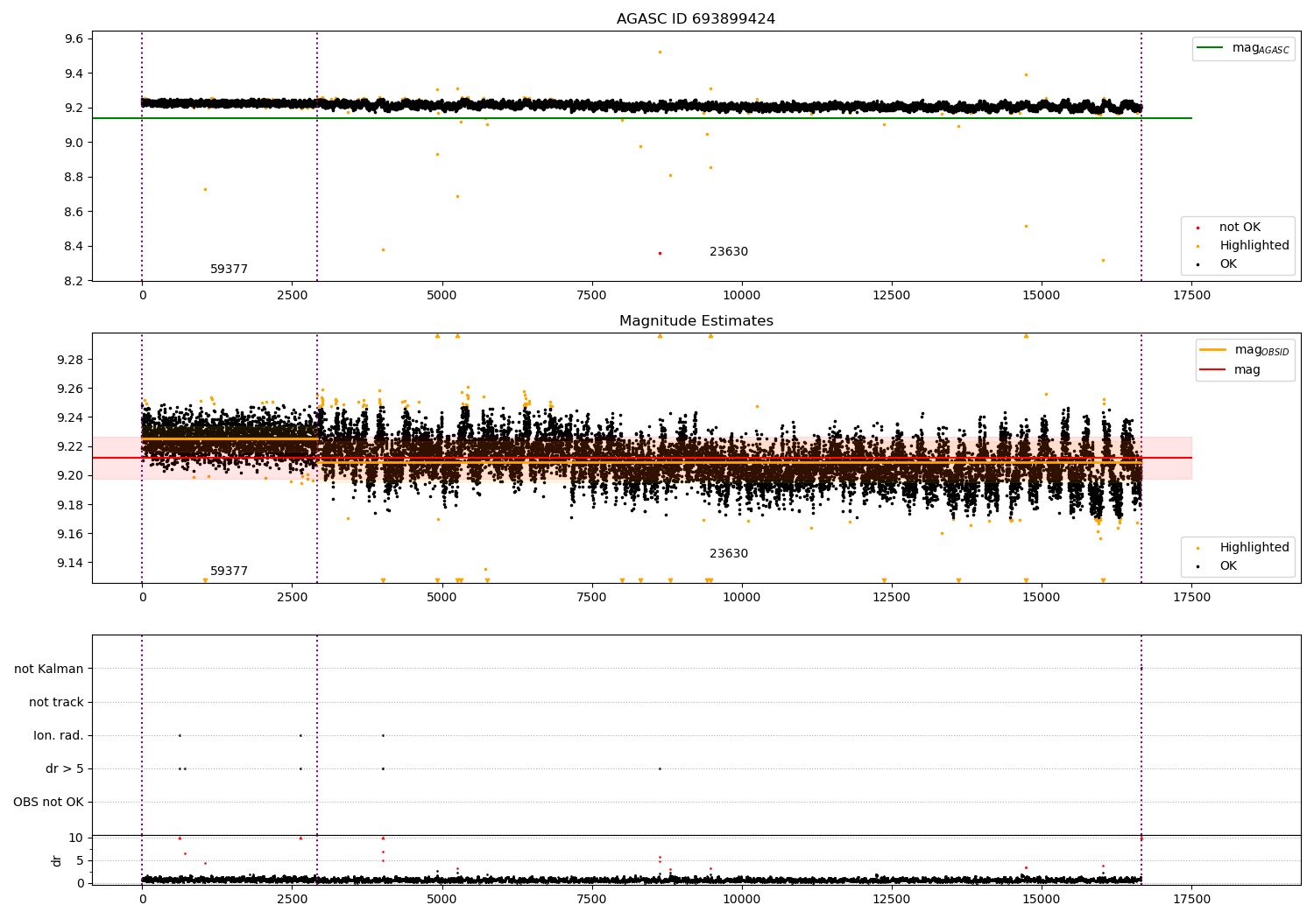Click the '9.6' y-axis tick label
This screenshot has height=919, width=1314.
pos(74,39)
